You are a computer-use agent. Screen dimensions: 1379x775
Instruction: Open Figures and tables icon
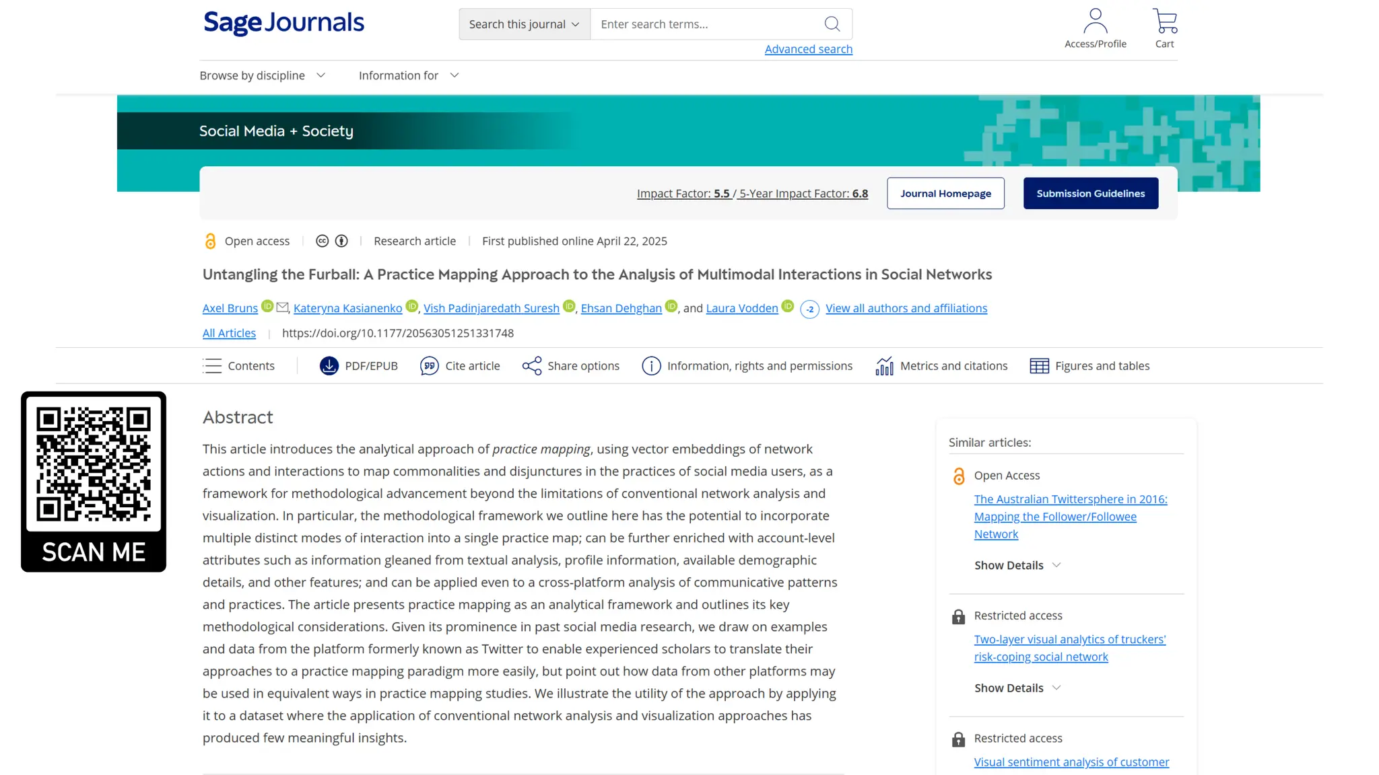[x=1039, y=366]
